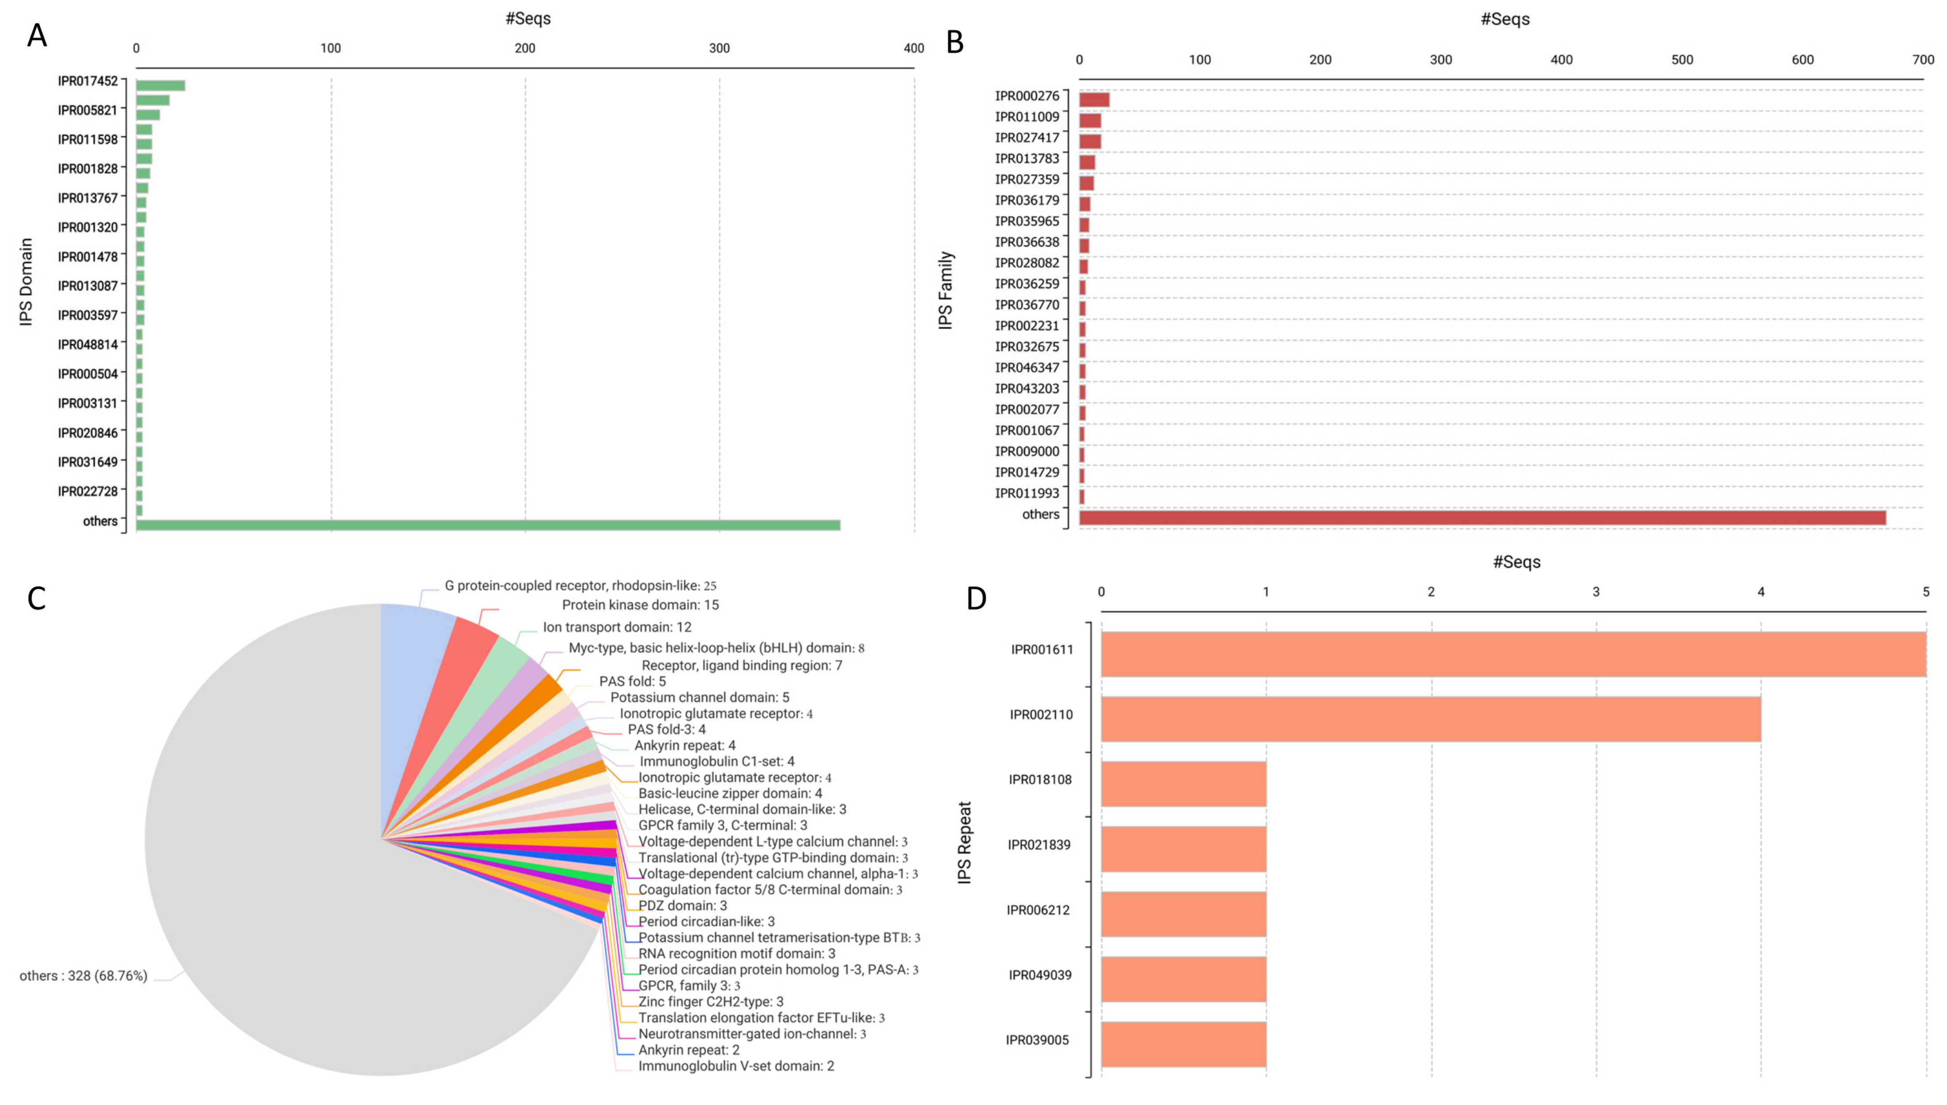Click the 'Immunoglobulin V-set domain: 2' label
Viewport: 1947px width, 1105px height.
point(736,1066)
